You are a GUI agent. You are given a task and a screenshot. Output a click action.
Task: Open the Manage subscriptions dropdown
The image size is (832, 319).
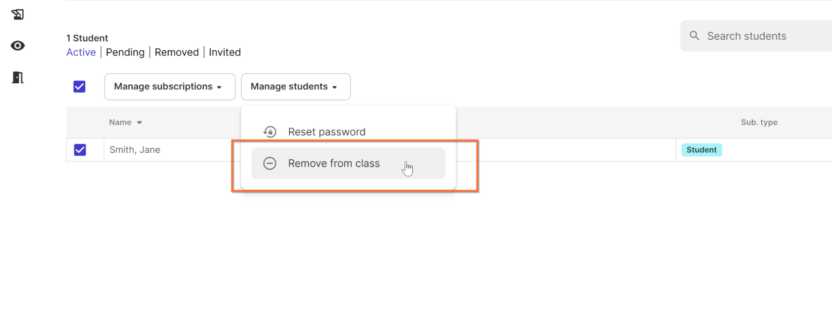pos(170,87)
